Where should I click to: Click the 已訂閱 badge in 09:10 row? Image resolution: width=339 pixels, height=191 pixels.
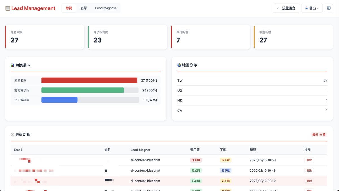point(196,181)
